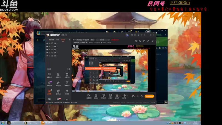Image resolution: width=222 pixels, height=125 pixels.
Task: Open the virtual avatar bear-face tool
Action: pyautogui.click(x=58, y=92)
